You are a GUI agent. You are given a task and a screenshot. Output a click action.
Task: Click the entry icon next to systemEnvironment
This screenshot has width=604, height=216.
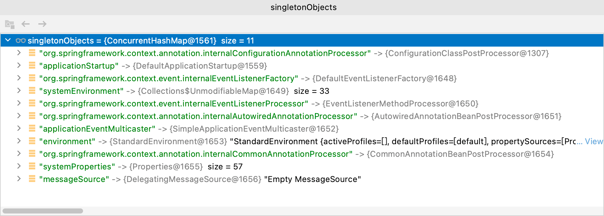pos(32,91)
